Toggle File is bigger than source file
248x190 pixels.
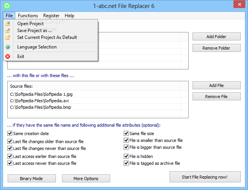point(126,147)
